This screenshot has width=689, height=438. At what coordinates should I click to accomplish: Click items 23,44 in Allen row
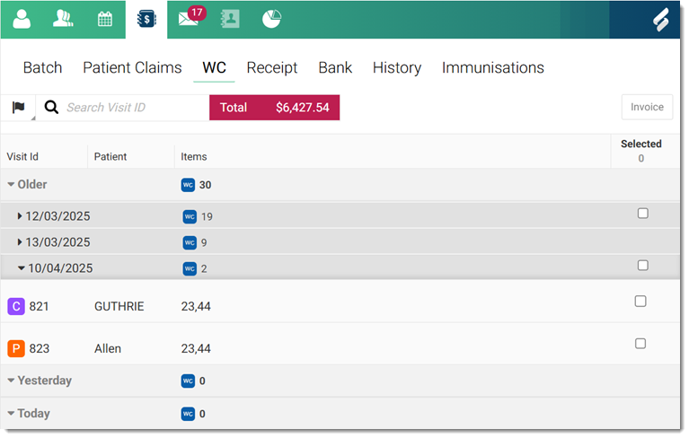(196, 348)
